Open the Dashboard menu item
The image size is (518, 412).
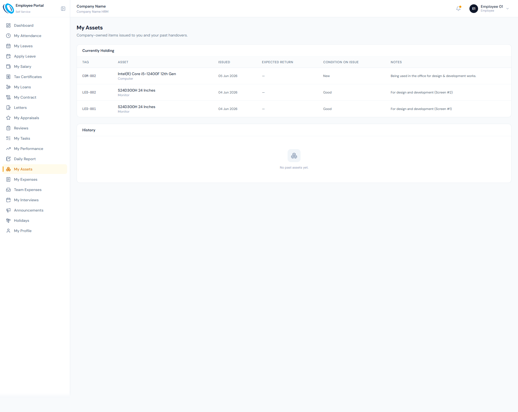pos(35,25)
